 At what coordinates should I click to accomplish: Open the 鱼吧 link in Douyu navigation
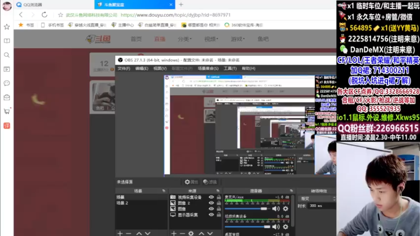tap(263, 39)
